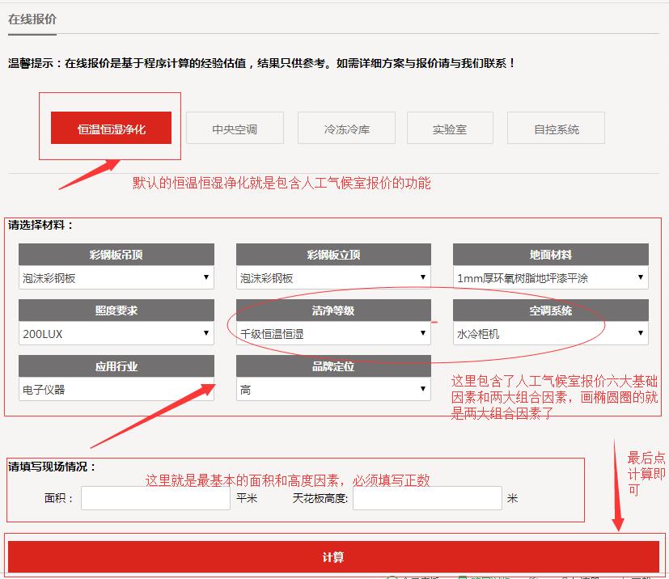Viewport: 669px width, 579px height.
Task: Select the 自控系统 quote category
Action: (556, 128)
